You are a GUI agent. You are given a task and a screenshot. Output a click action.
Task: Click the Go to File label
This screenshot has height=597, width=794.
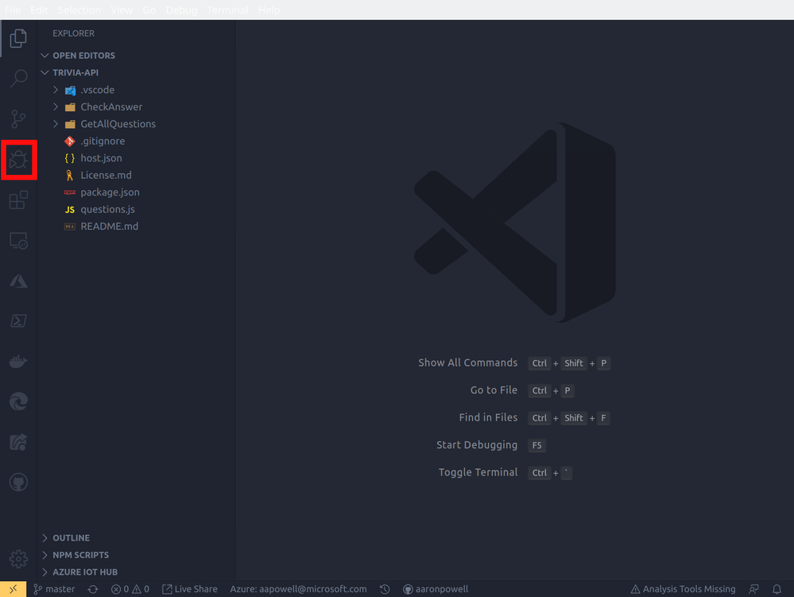[494, 390]
